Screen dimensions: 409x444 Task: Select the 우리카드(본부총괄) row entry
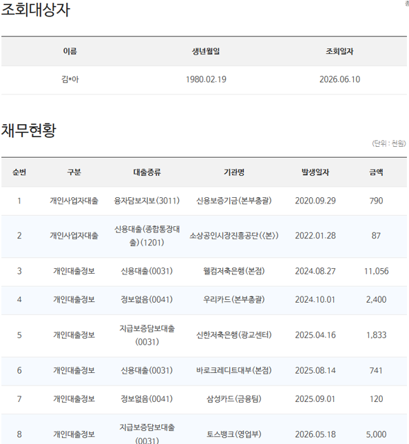tap(234, 299)
